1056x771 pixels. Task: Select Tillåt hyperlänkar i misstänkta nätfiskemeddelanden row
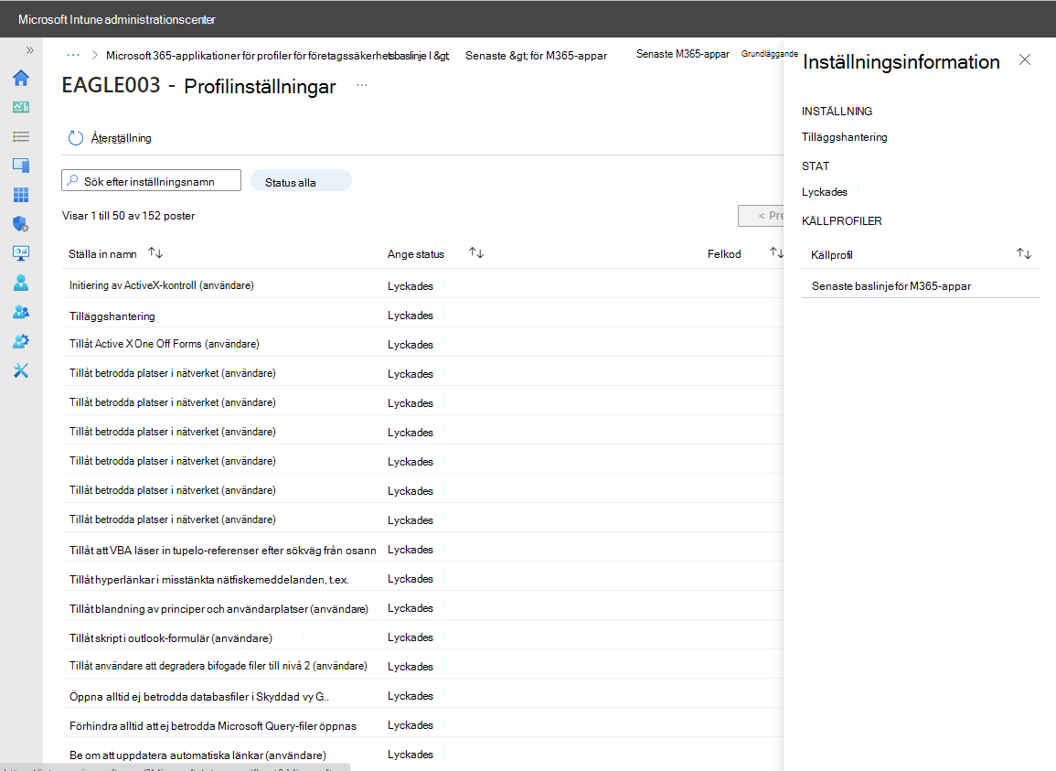coord(421,579)
